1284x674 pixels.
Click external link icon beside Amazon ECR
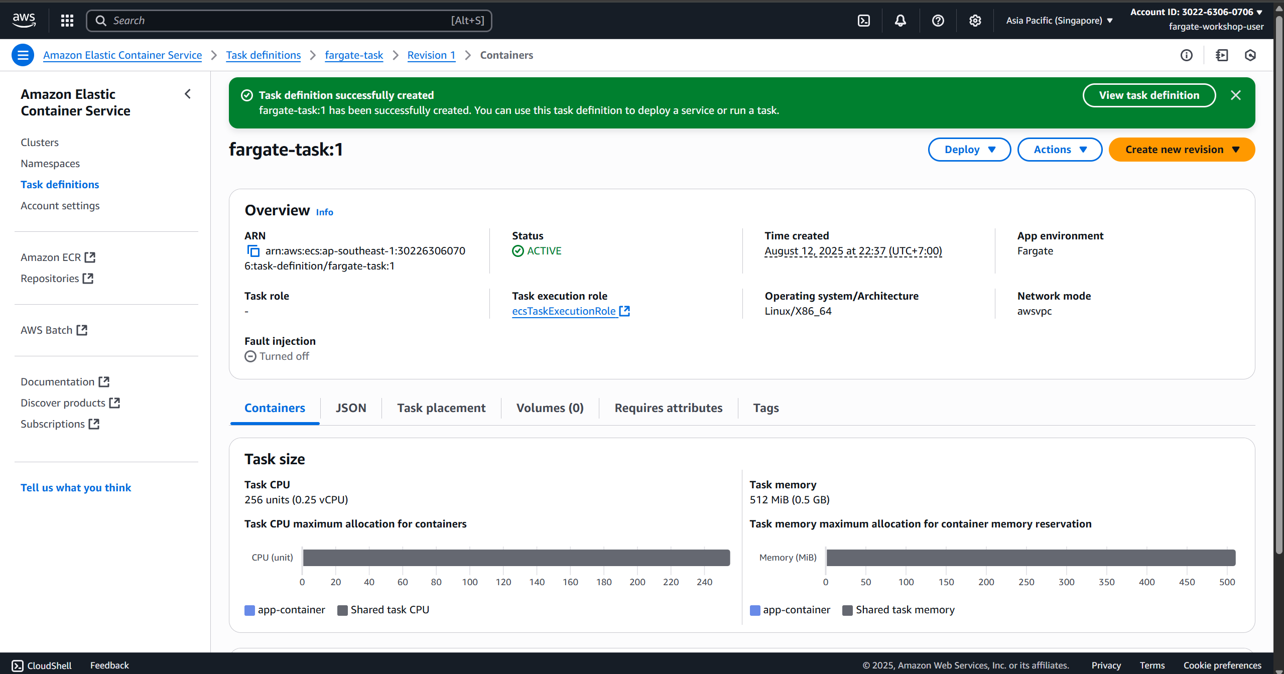click(x=90, y=257)
